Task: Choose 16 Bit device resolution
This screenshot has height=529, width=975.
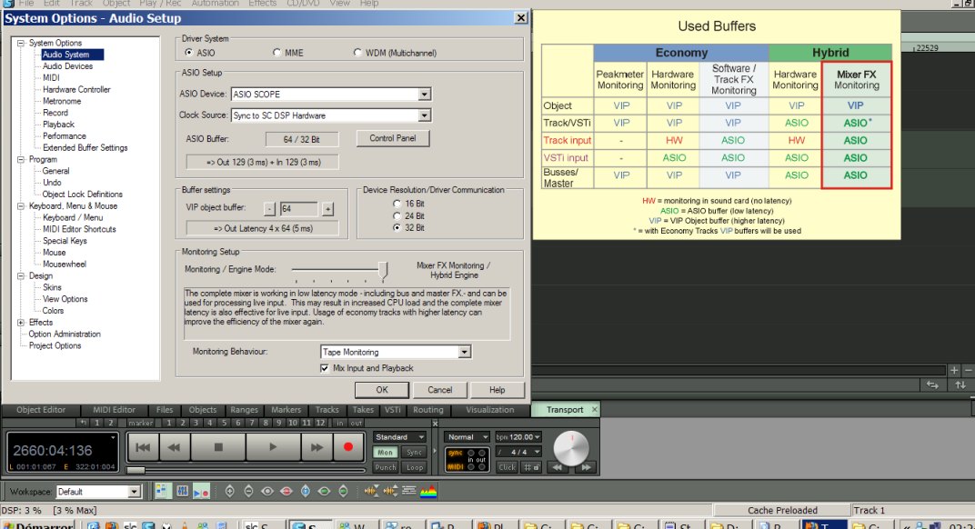Action: [x=397, y=204]
